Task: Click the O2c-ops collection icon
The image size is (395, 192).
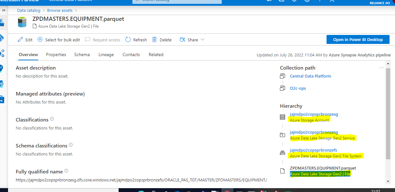Action: [283, 88]
